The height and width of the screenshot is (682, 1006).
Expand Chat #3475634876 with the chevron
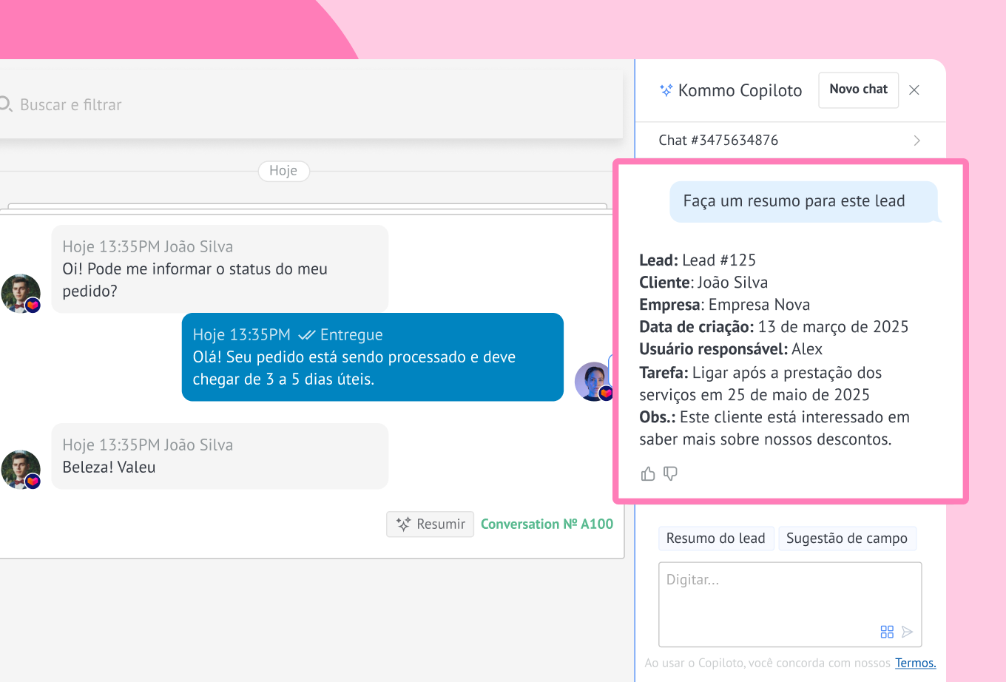[x=916, y=141]
